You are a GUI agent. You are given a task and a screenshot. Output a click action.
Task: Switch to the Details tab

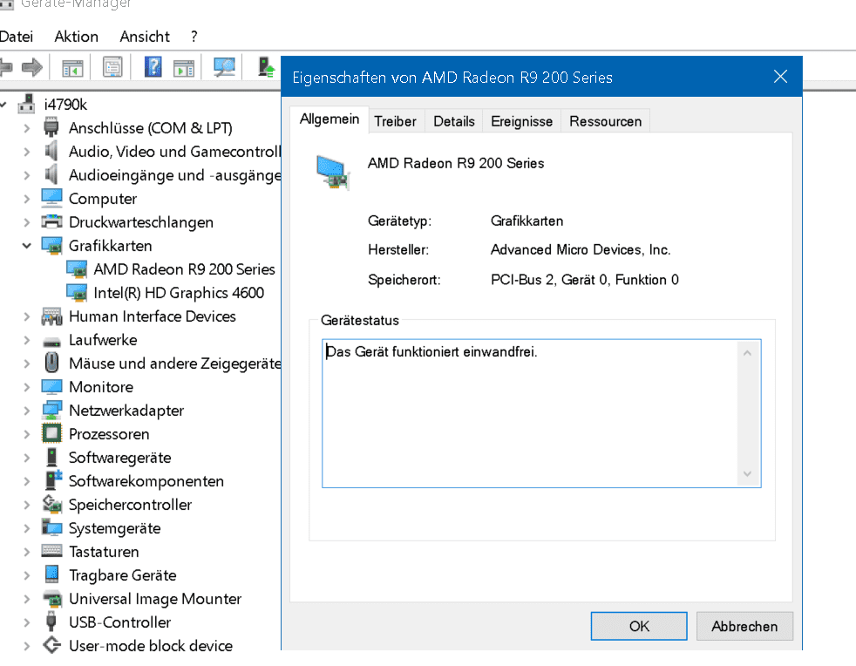(454, 121)
